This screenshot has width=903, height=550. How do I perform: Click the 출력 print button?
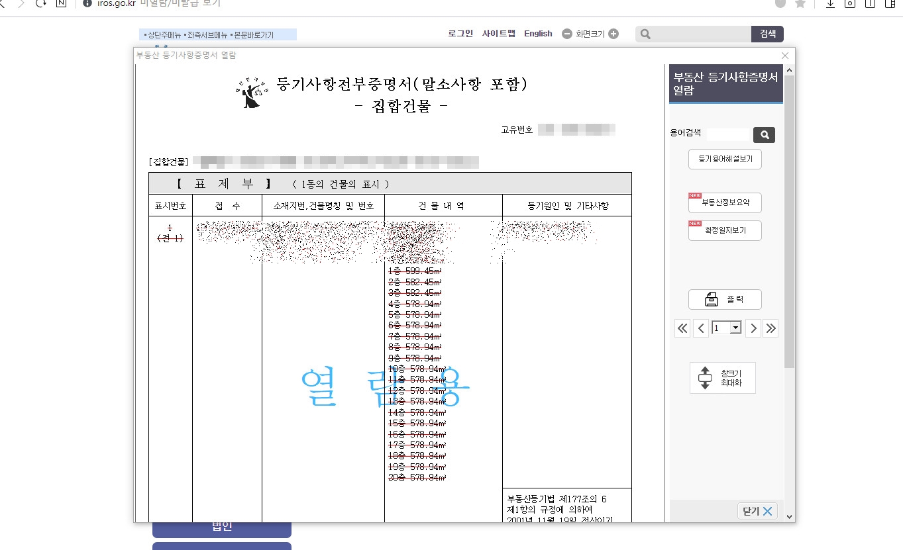coord(725,300)
